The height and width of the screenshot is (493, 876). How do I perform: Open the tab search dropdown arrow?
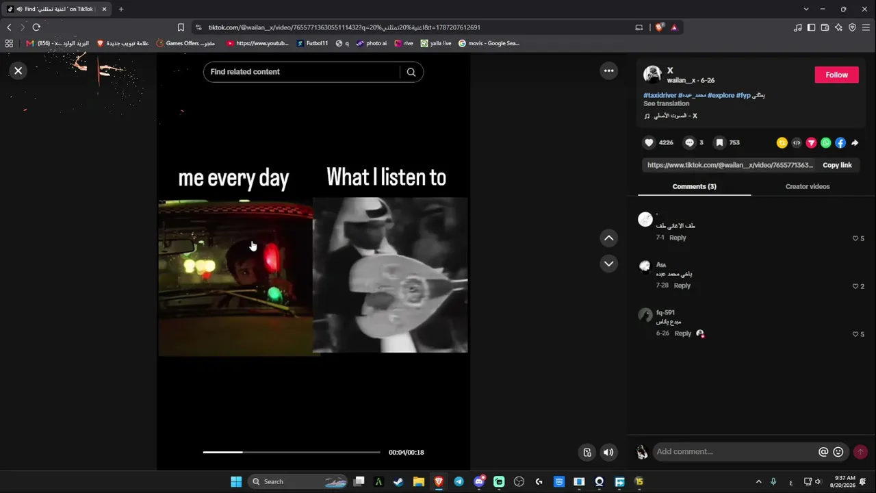coord(806,9)
